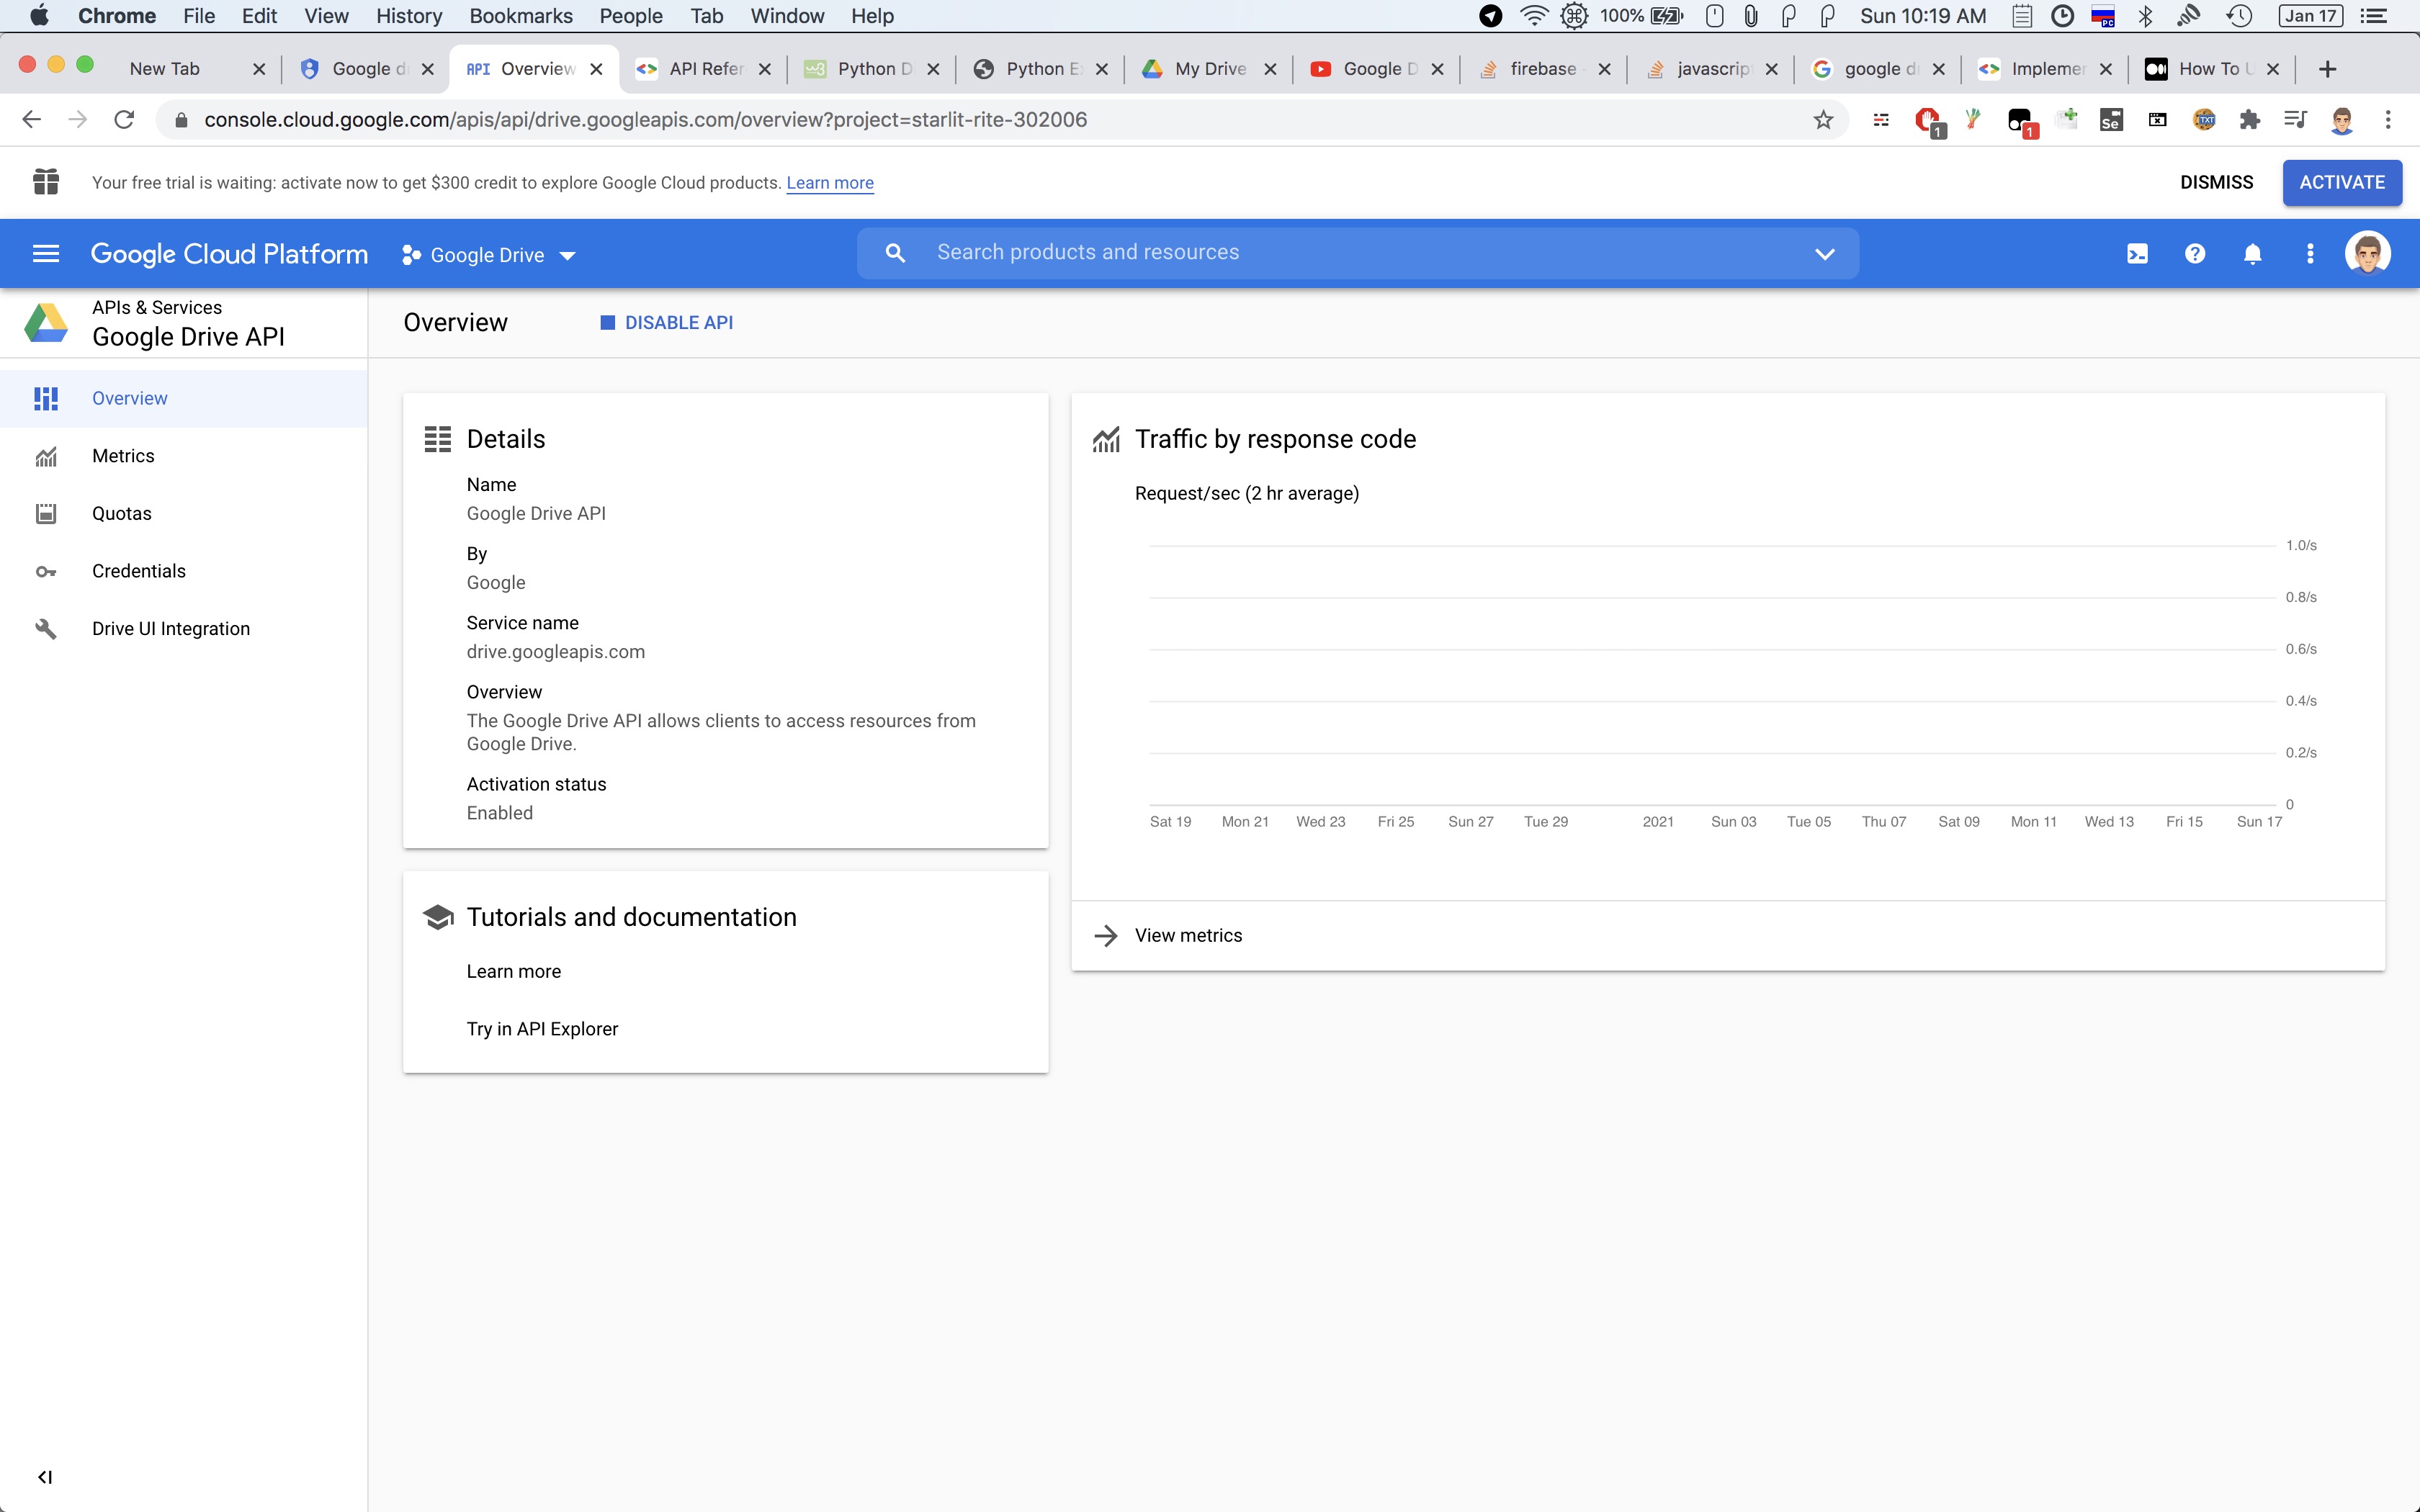This screenshot has width=2420, height=1512.
Task: Open the banner's Learn more link
Action: point(829,183)
